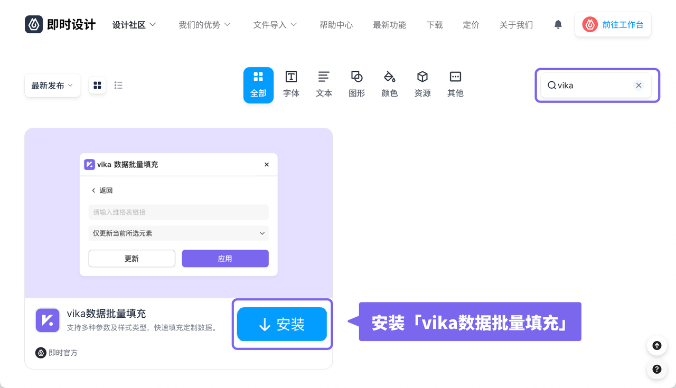Clear the vika search text
The image size is (676, 388).
pos(639,86)
